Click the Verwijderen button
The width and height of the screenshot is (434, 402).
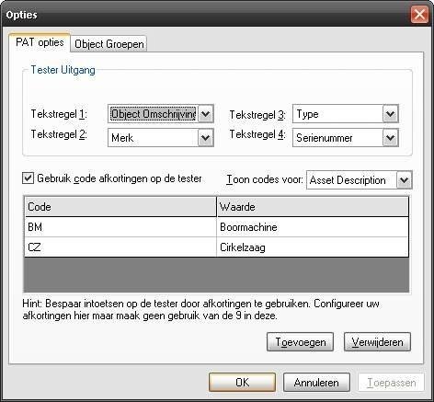(377, 342)
